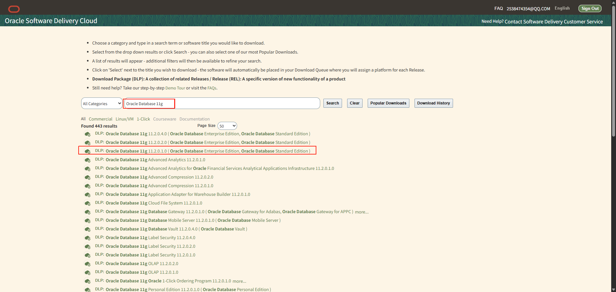Expand more on 1-Click Ordering Program row

[x=239, y=281]
